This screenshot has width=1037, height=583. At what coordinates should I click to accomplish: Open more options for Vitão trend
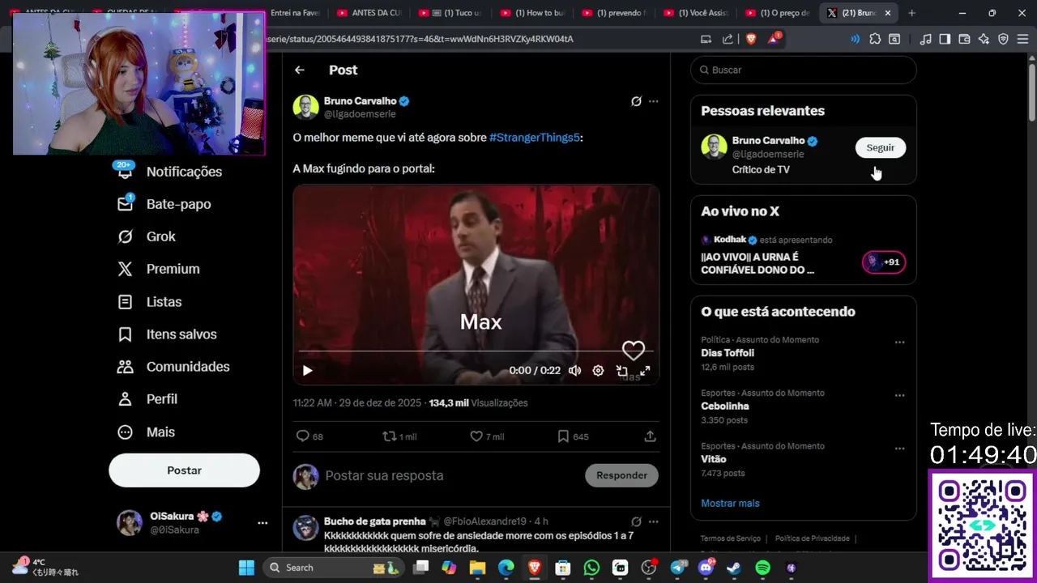point(899,449)
